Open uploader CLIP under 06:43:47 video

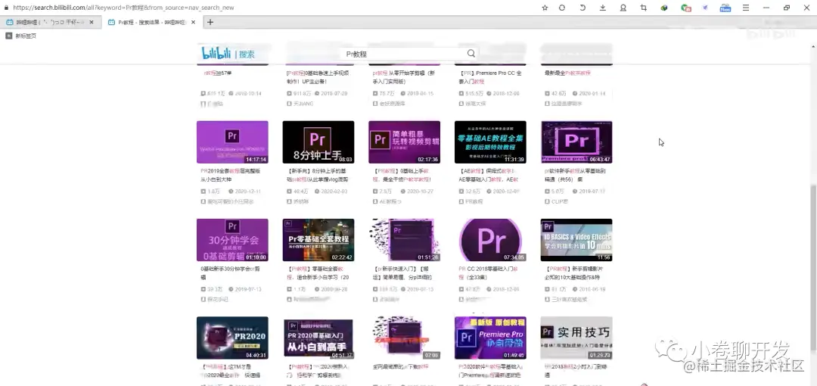560,201
